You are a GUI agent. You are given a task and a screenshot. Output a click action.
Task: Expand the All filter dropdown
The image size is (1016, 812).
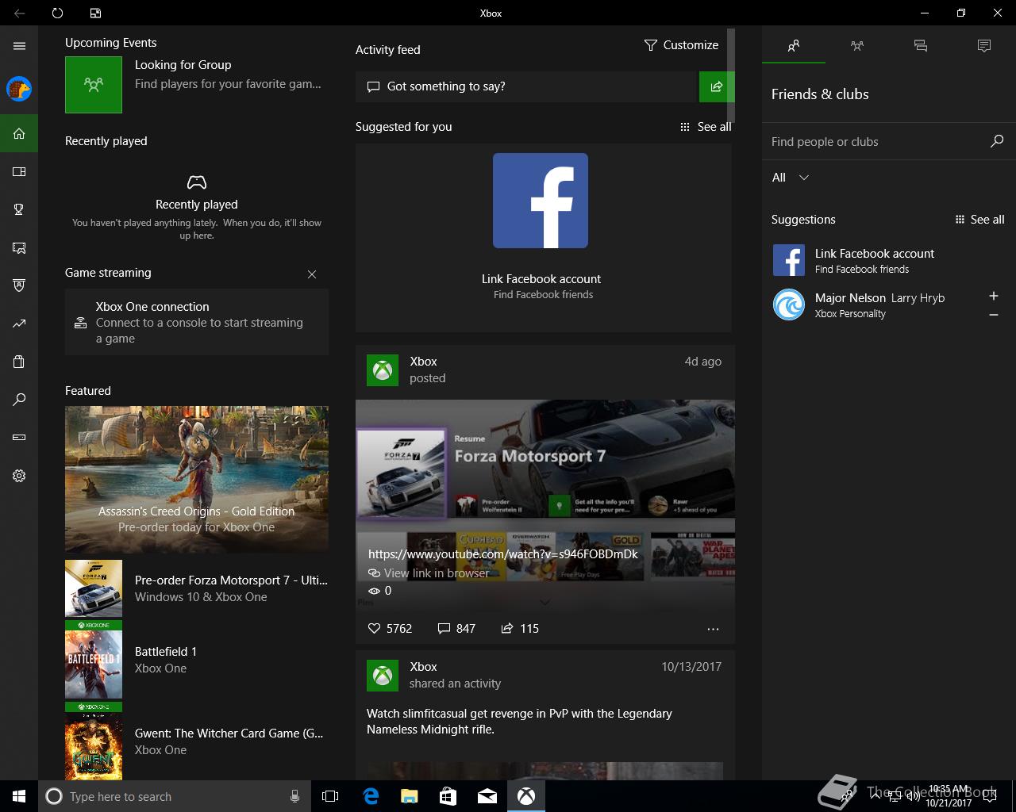(x=791, y=178)
